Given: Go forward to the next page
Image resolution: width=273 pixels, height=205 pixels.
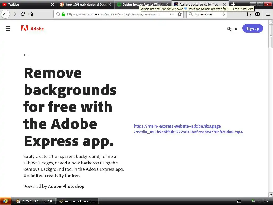Looking at the screenshot, I should tap(14, 14).
